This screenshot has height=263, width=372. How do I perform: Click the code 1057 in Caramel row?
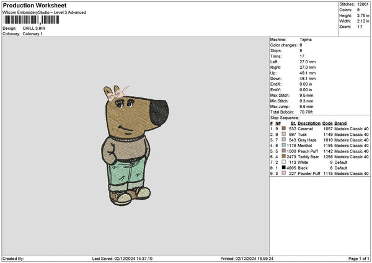tap(328, 128)
